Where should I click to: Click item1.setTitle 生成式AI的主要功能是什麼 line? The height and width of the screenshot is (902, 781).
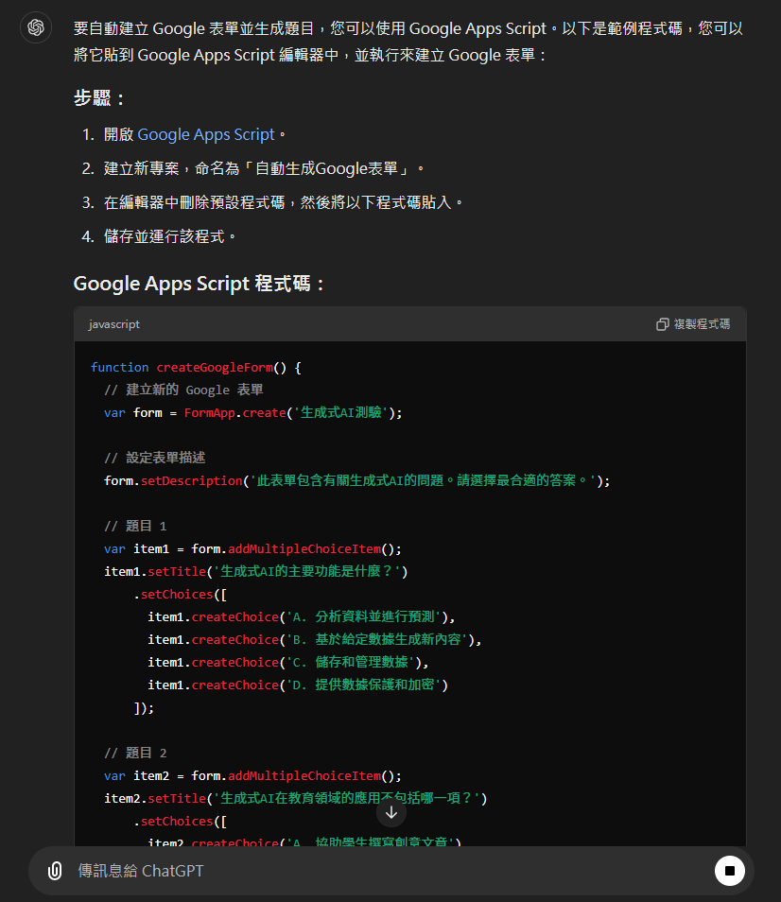point(256,572)
